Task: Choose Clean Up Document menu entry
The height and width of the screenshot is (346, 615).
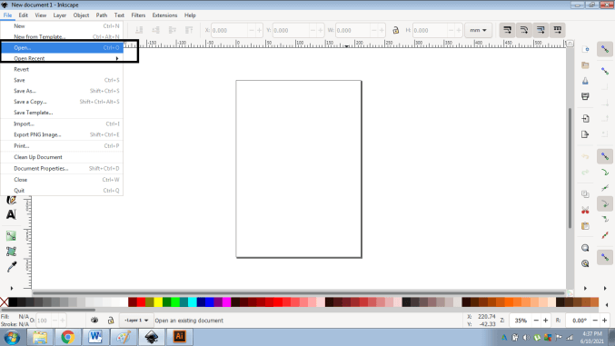Action: coord(62,157)
